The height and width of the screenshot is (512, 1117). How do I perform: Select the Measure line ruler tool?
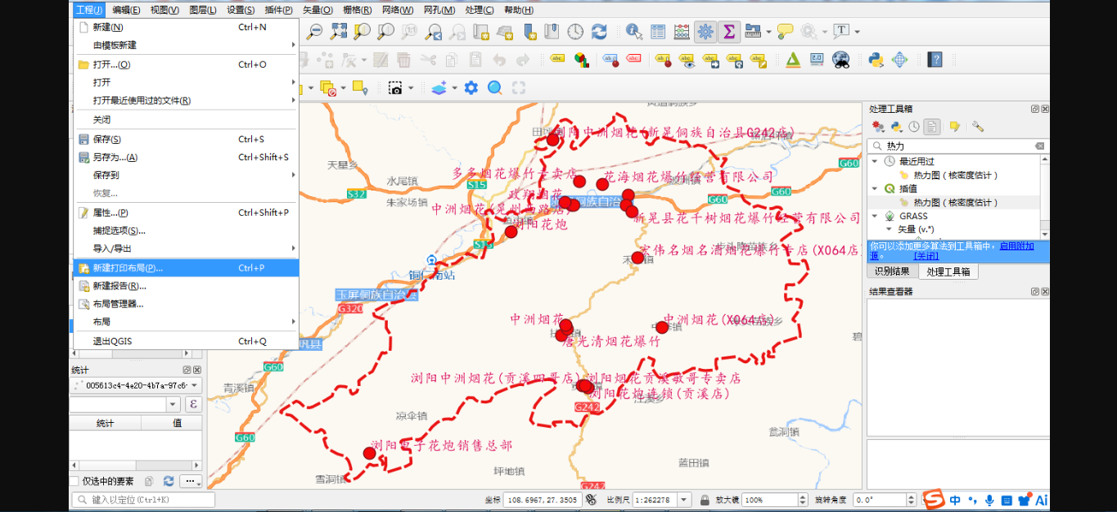(753, 32)
